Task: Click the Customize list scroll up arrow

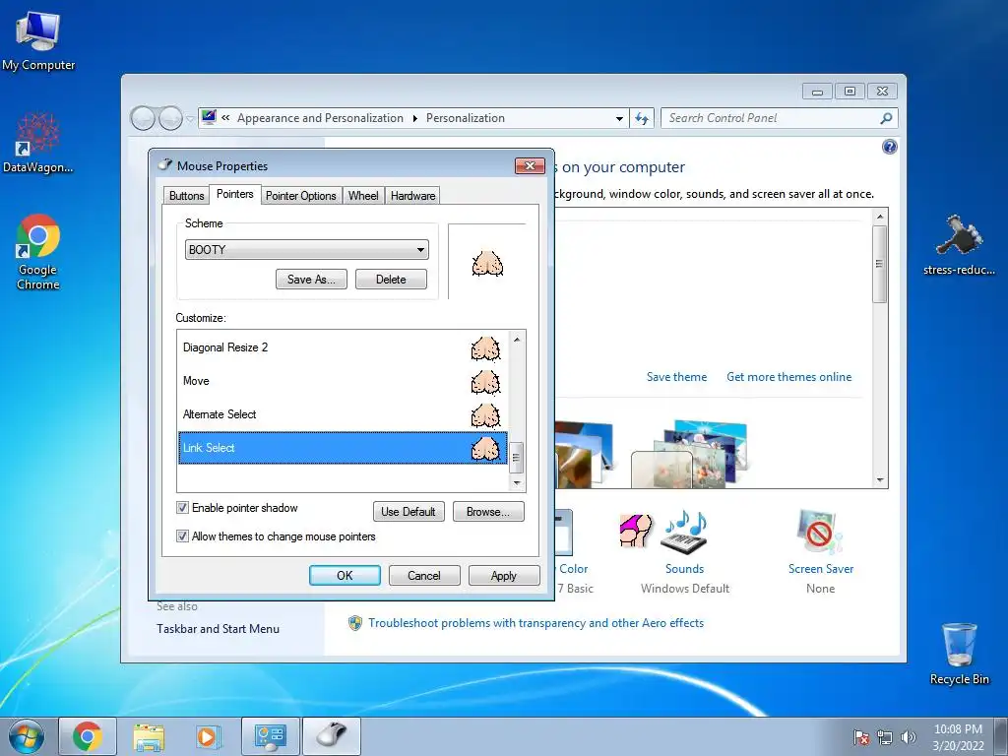Action: 517,340
